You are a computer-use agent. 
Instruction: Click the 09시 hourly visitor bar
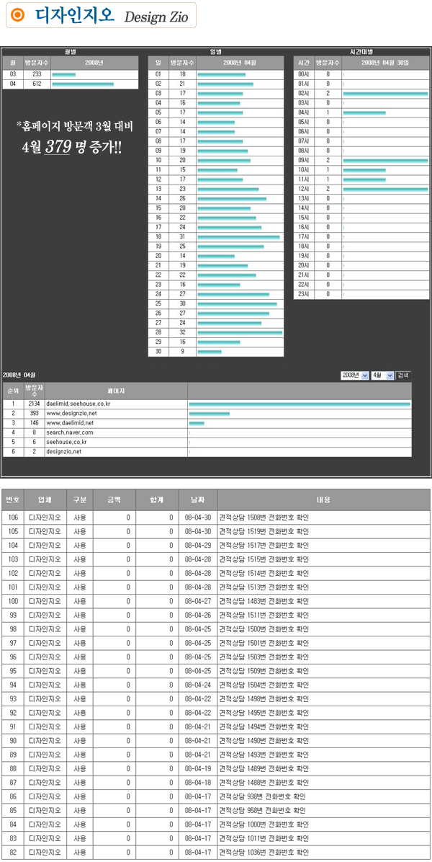(x=385, y=160)
